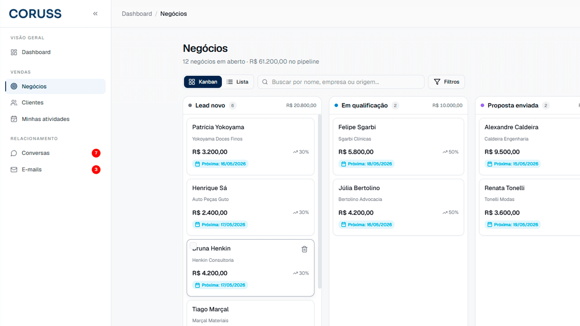Click Dashboard breadcrumb link
580x326 pixels.
pos(137,14)
